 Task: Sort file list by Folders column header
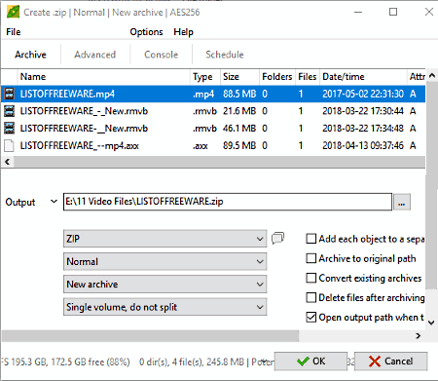point(277,77)
